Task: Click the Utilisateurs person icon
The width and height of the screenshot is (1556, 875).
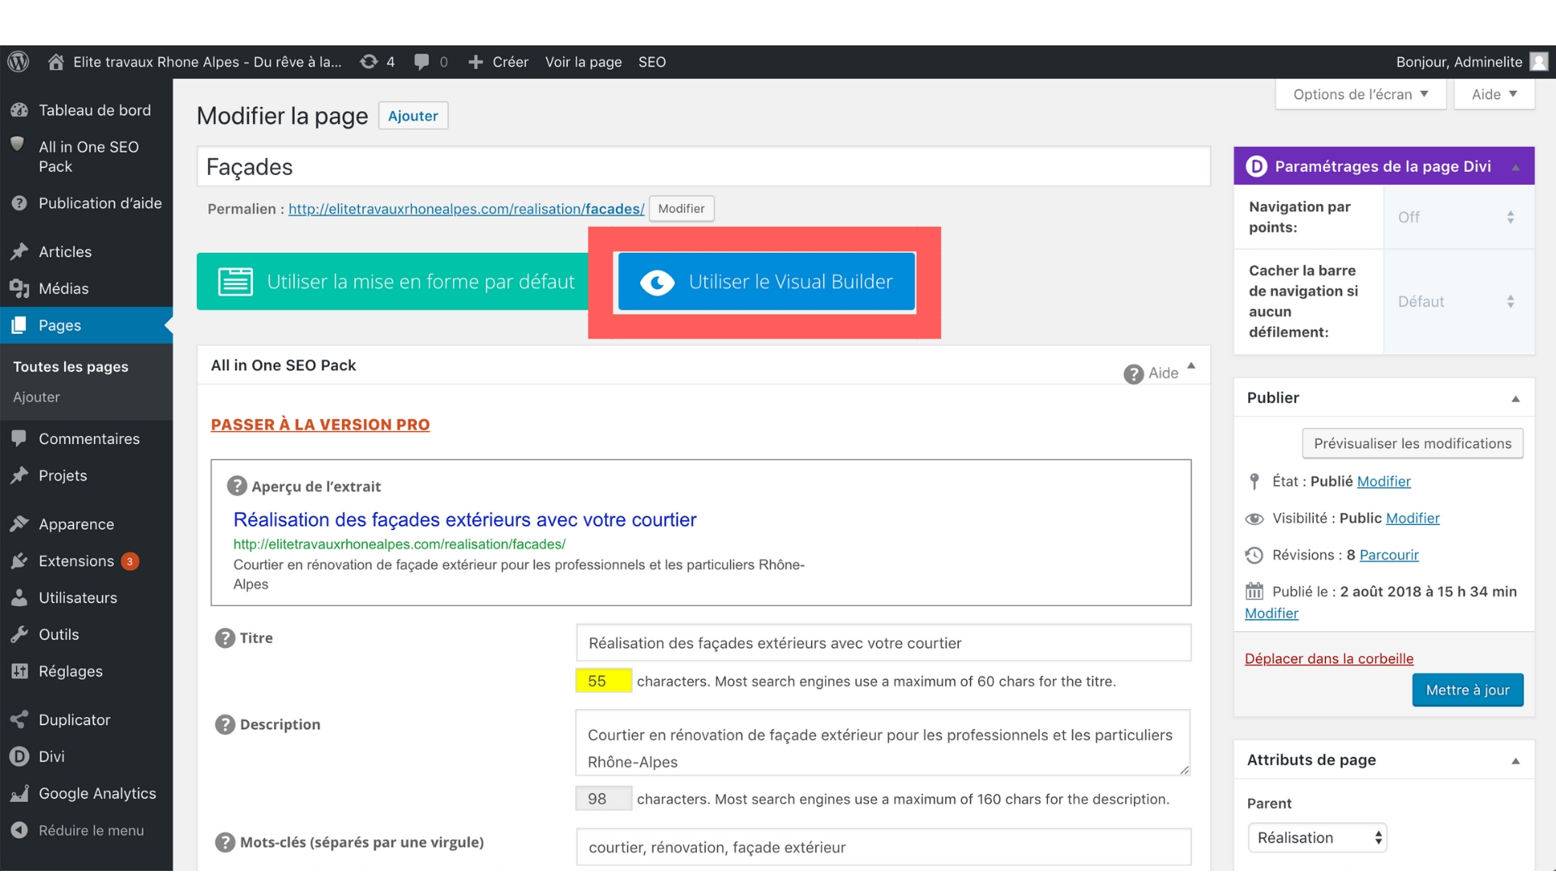Action: 19,598
